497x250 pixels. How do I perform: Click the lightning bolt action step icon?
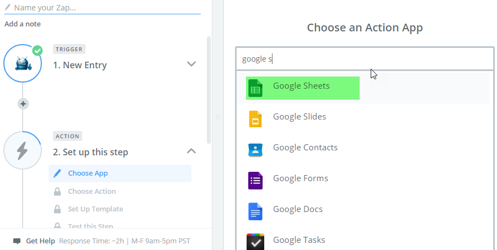click(23, 150)
